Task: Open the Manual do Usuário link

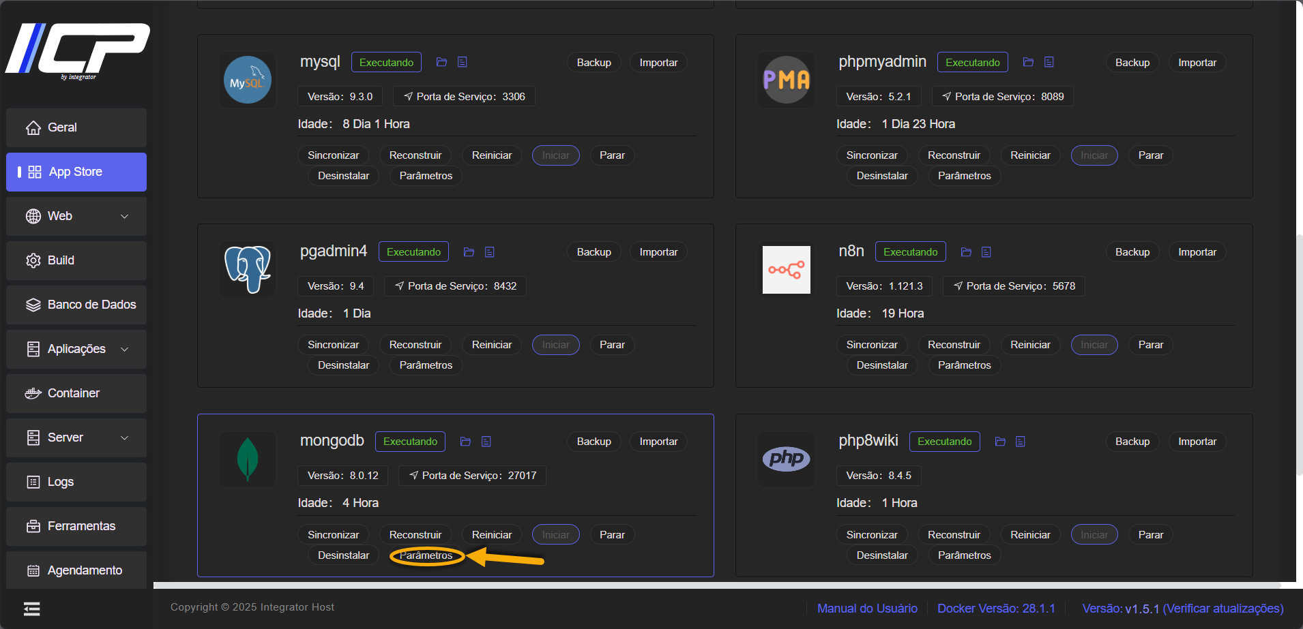Action: click(x=867, y=609)
